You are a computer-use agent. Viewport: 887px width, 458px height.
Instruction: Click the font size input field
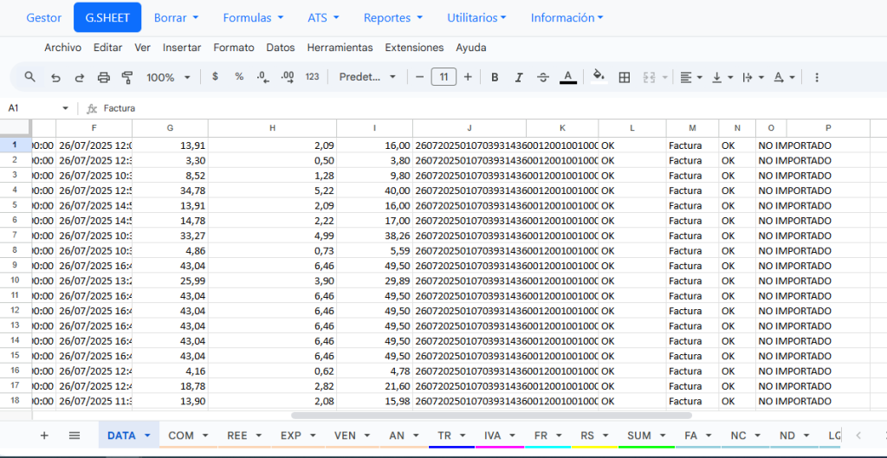443,77
